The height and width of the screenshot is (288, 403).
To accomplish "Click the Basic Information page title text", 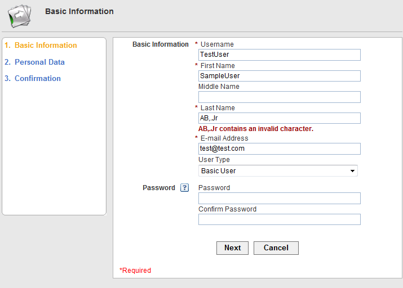I will tap(79, 11).
